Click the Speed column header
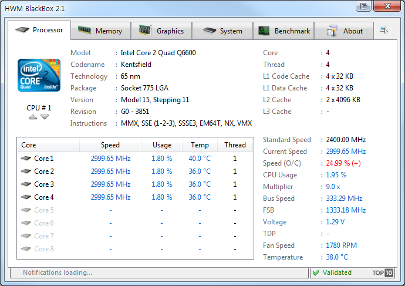The width and height of the screenshot is (405, 286). point(110,144)
